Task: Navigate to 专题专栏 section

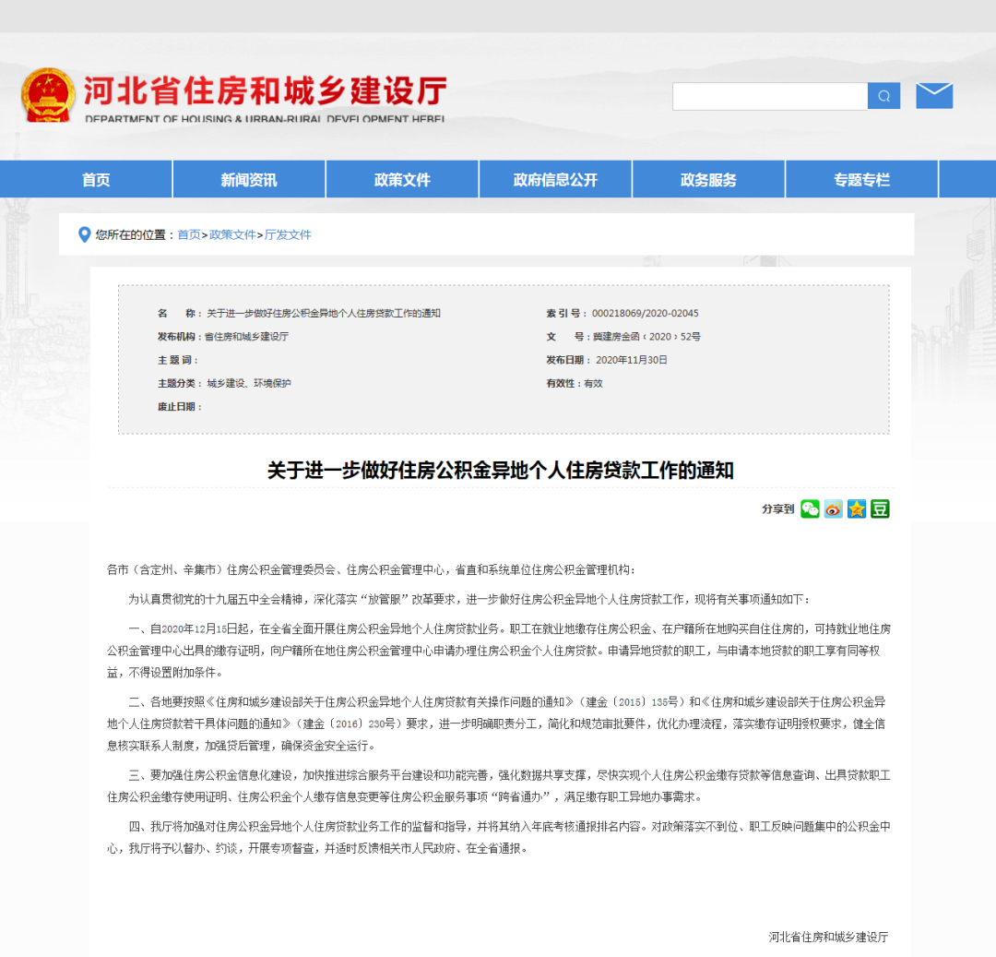Action: [x=861, y=180]
